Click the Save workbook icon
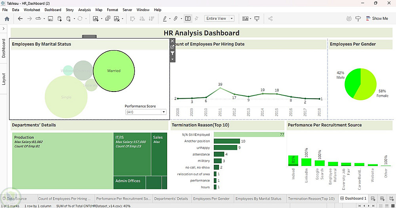This screenshot has height=208, width=396. (x=50, y=19)
